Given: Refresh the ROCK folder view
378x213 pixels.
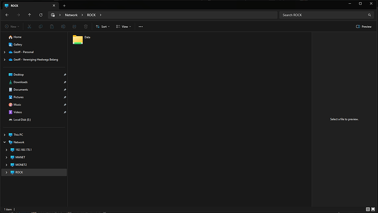Looking at the screenshot, I should click(x=41, y=15).
